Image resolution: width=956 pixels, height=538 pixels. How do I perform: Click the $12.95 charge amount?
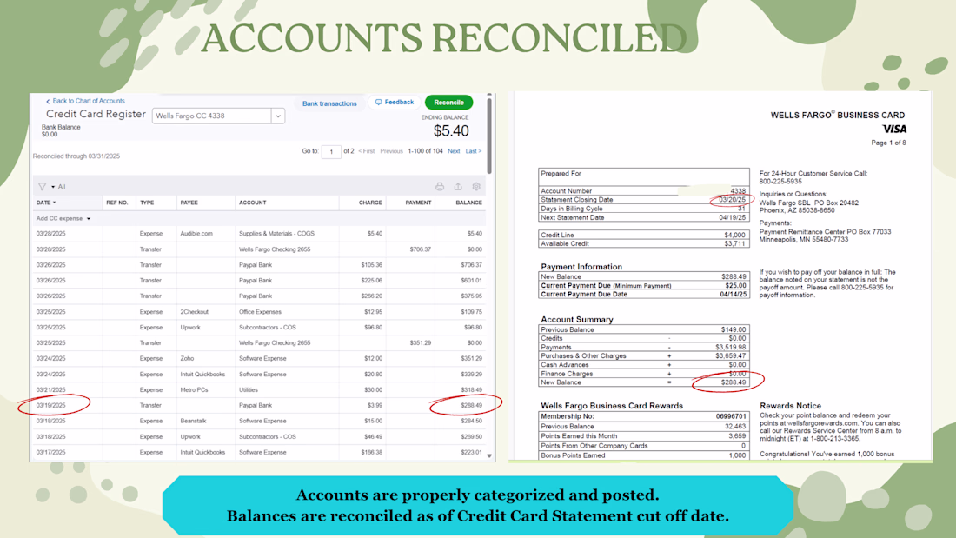click(x=373, y=312)
